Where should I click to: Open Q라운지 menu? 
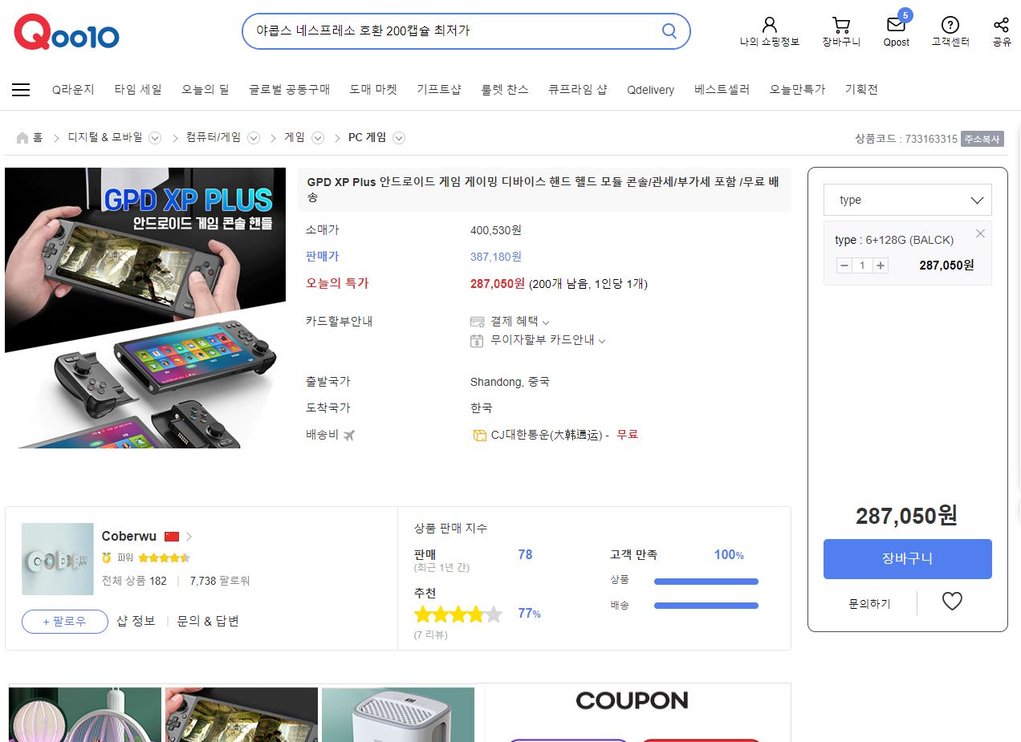[x=73, y=90]
